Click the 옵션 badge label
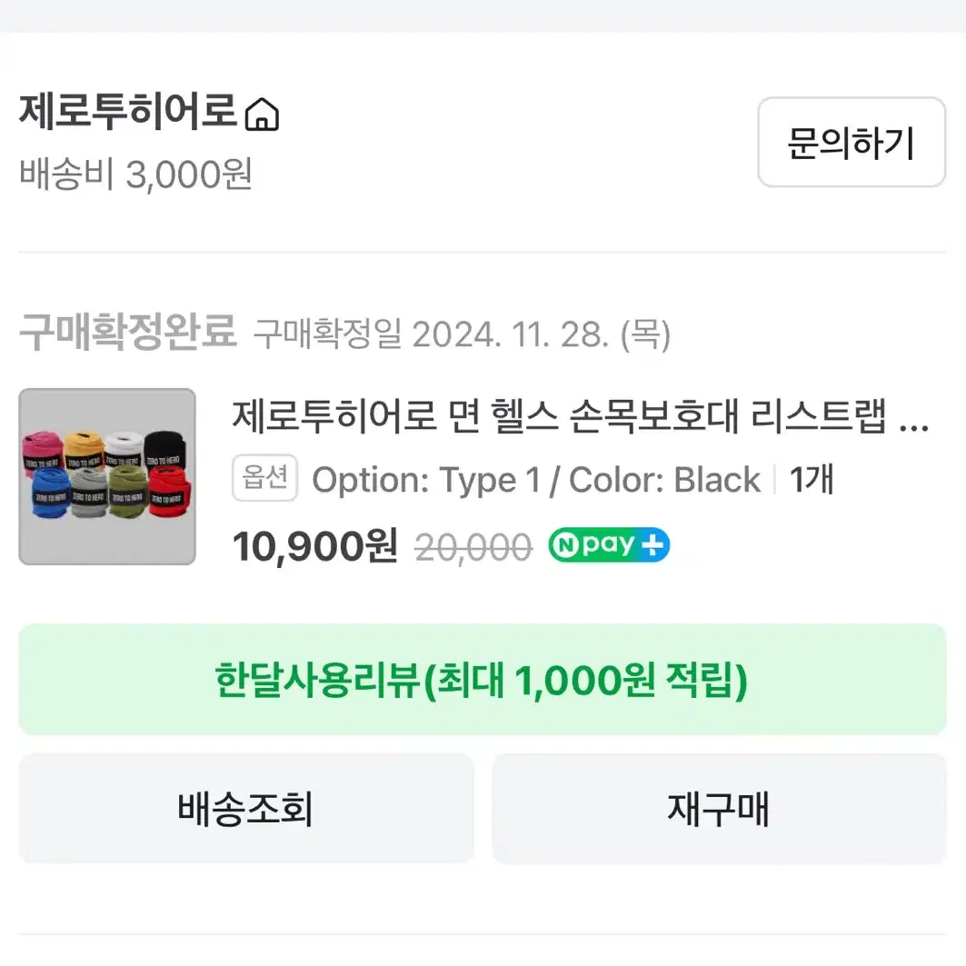 coord(265,478)
